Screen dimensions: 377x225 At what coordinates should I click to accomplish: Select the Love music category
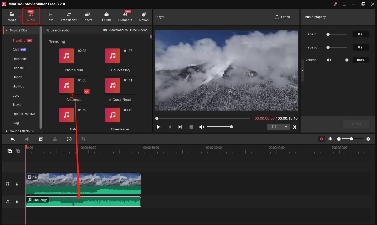(16, 96)
